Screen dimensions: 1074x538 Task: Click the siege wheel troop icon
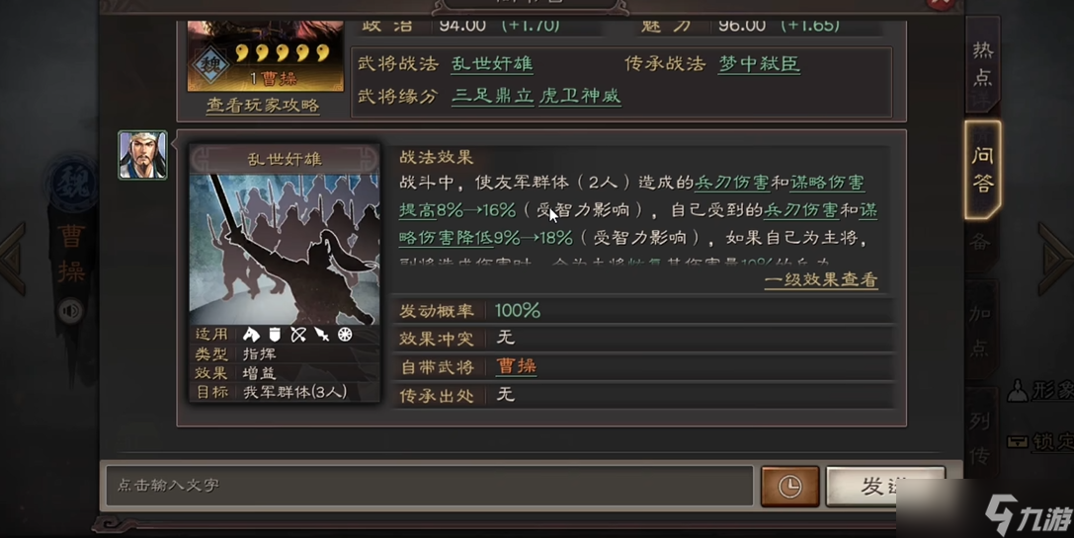[345, 334]
